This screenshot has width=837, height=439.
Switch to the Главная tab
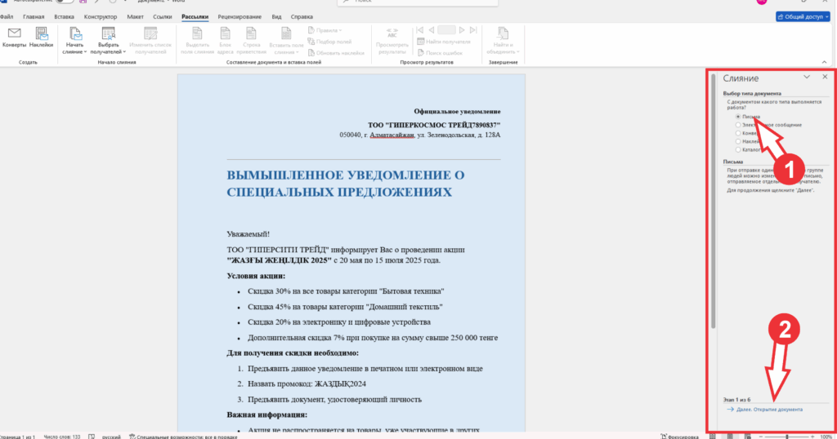tap(34, 16)
